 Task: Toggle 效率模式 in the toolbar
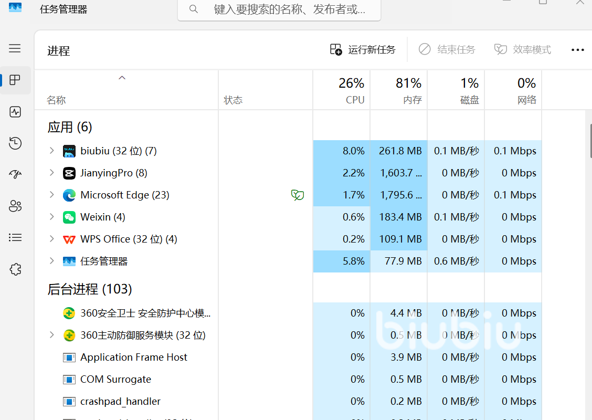click(x=523, y=50)
